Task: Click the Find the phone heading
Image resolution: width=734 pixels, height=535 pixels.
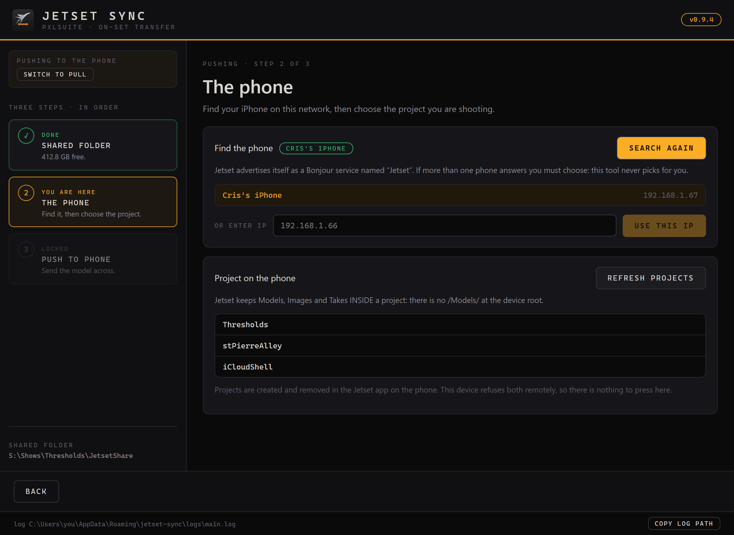Action: click(x=244, y=148)
